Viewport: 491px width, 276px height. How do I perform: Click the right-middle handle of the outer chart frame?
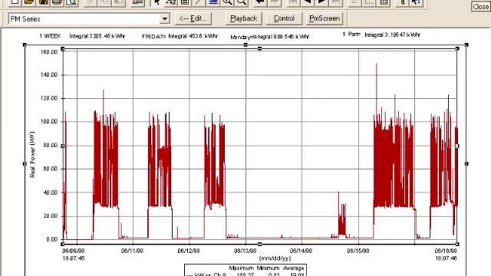[x=466, y=163]
